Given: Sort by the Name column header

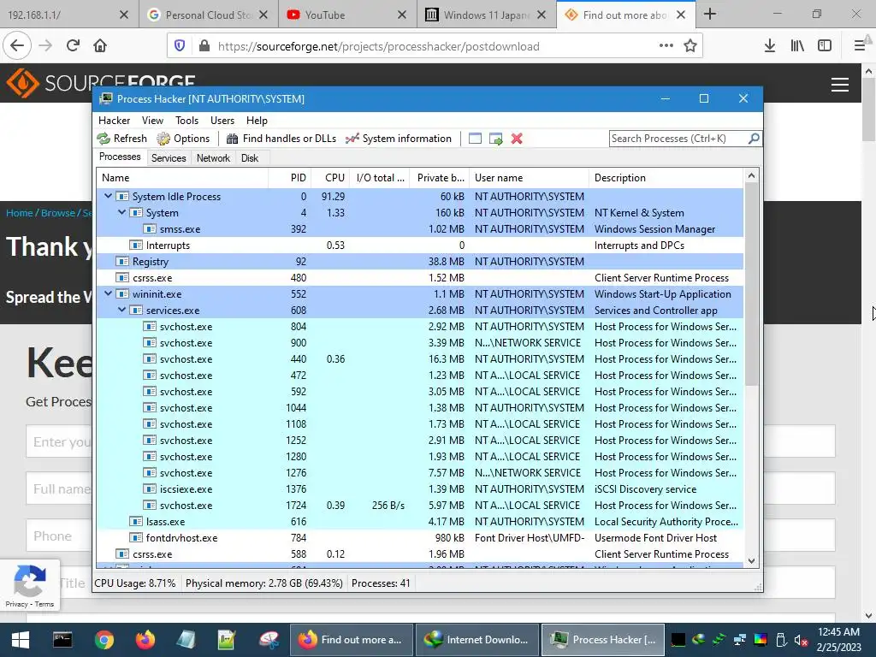Looking at the screenshot, I should click(x=183, y=178).
